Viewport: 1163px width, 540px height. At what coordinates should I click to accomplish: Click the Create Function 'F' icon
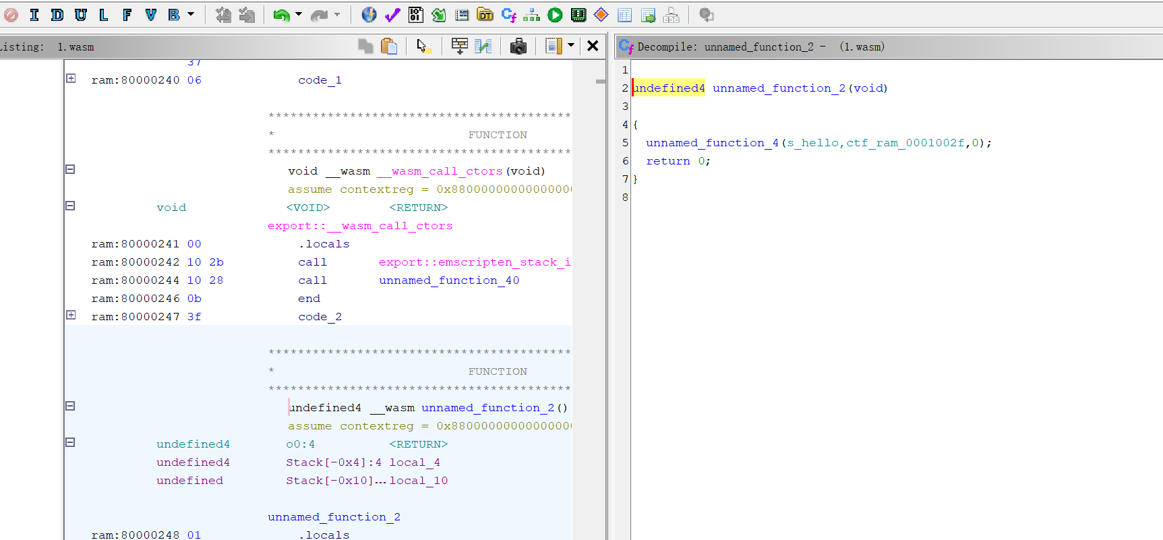[127, 15]
